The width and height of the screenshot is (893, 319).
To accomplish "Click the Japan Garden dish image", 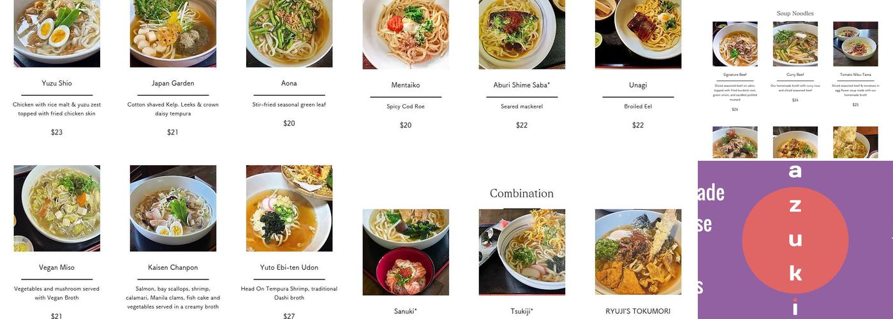I will pos(173,33).
